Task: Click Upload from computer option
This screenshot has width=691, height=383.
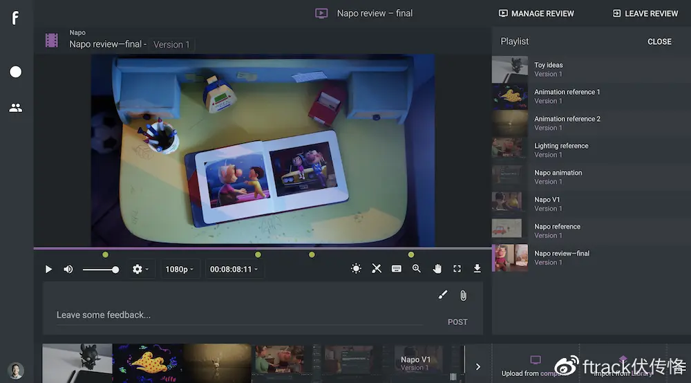Action: pos(535,366)
